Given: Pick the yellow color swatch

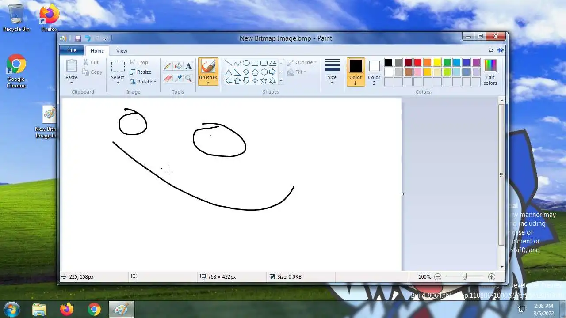Looking at the screenshot, I should 437,62.
